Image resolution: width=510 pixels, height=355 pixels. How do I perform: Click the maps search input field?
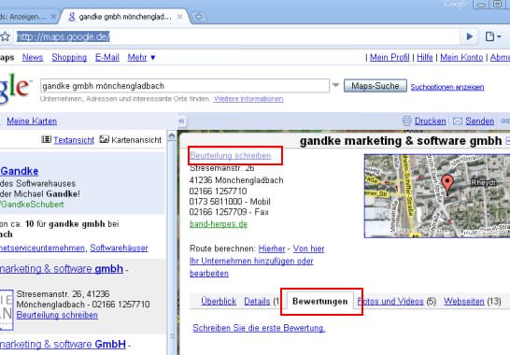click(185, 86)
